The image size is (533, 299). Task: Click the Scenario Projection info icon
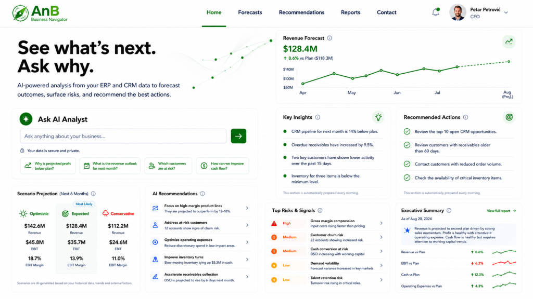coord(93,194)
